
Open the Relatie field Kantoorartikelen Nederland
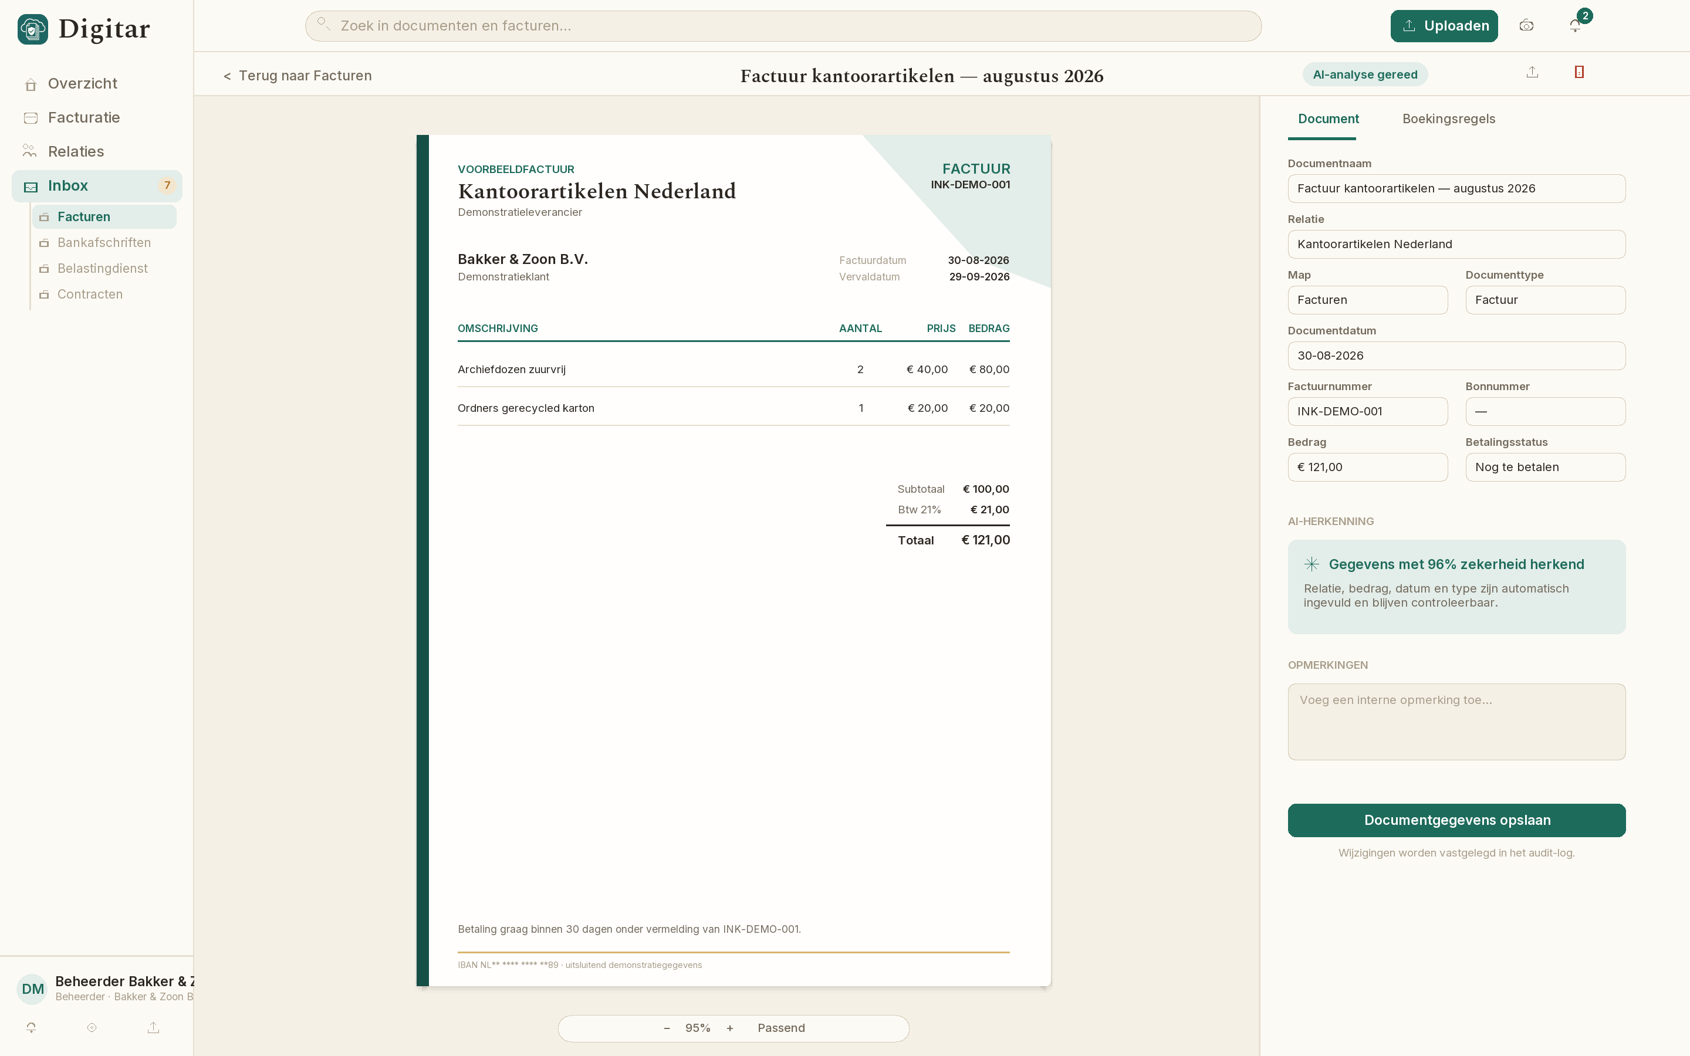[x=1456, y=243]
